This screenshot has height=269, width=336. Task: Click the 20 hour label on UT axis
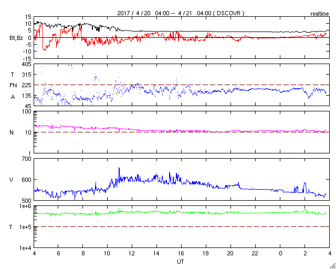pyautogui.click(x=230, y=253)
